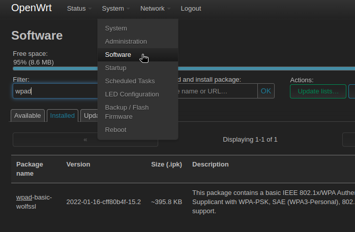
Task: Confirm package install with OK button
Action: 266,91
